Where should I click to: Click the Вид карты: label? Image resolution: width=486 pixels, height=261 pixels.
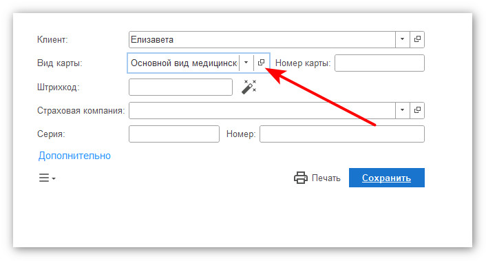point(59,63)
